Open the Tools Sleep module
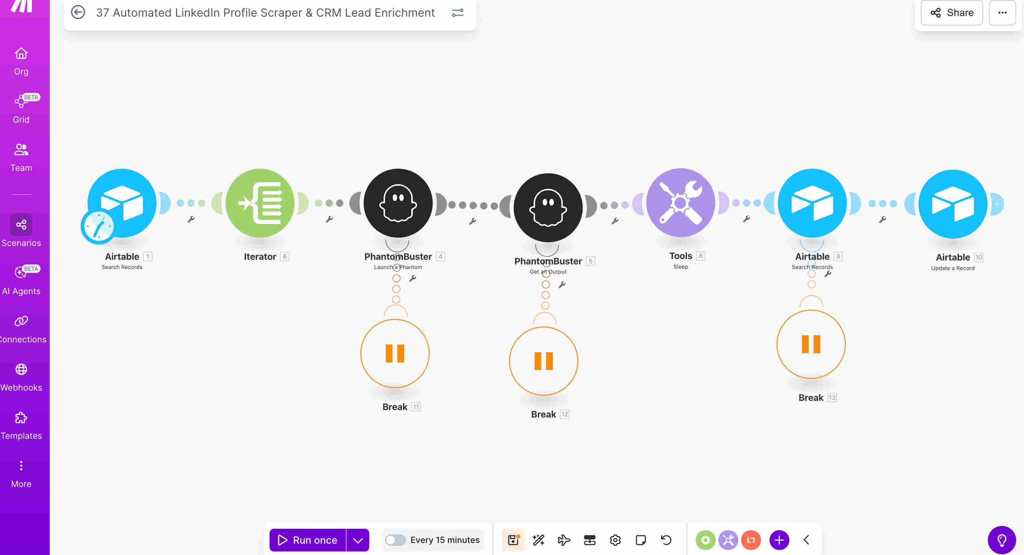1024x555 pixels. [x=681, y=202]
